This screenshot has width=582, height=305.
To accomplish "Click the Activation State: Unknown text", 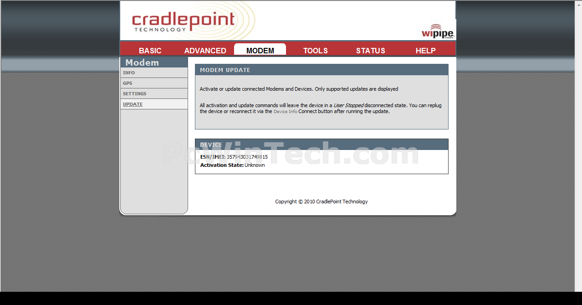I will 232,165.
